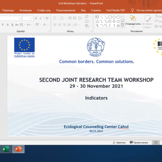Open the Справка tab

(x=96, y=11)
